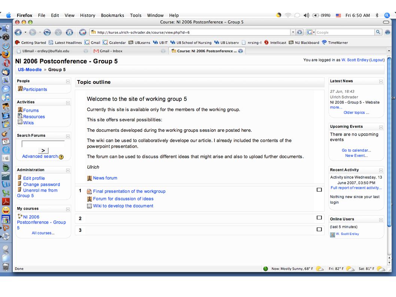Click the Resources icon in Activities block
The width and height of the screenshot is (396, 297).
pos(20,116)
